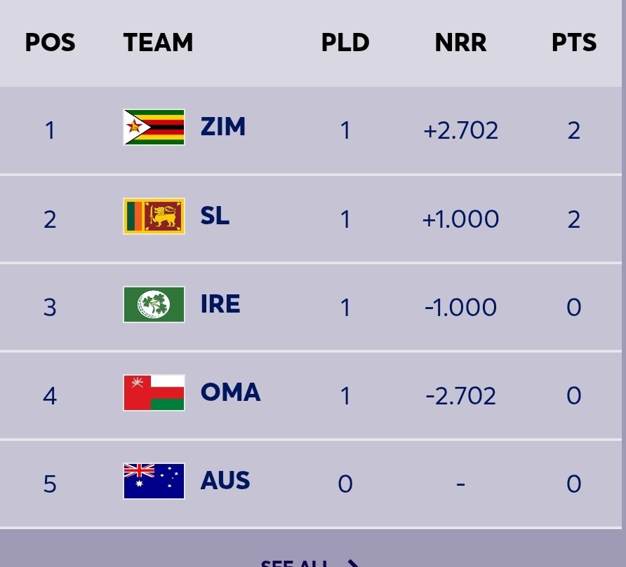
Task: Open the SL team link
Action: point(215,216)
